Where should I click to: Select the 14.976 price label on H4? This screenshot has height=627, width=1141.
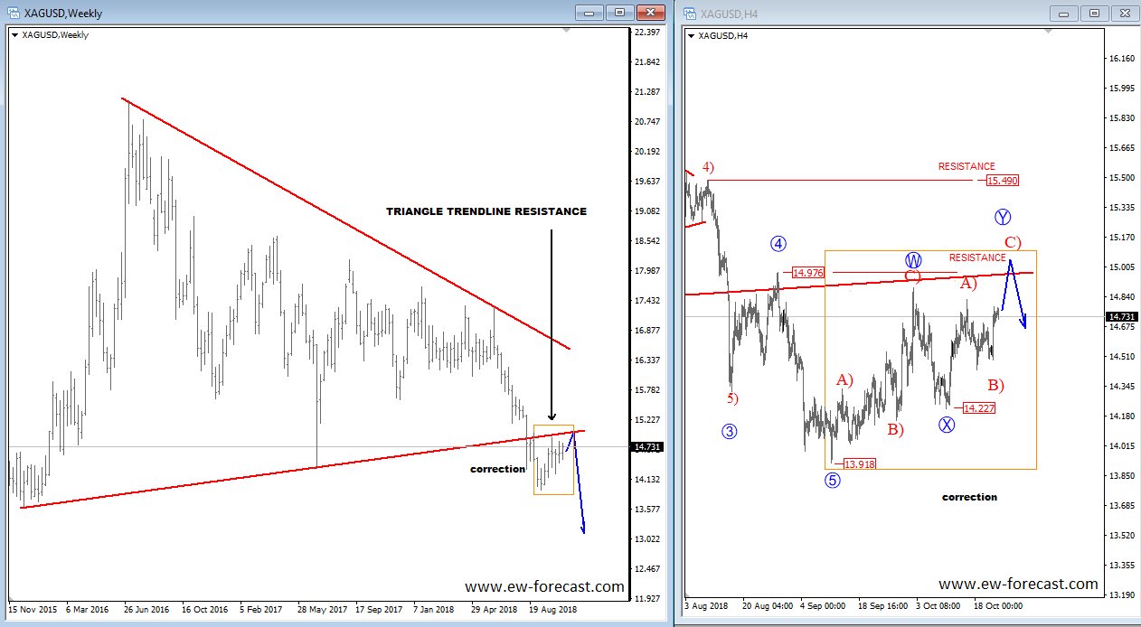click(x=809, y=273)
